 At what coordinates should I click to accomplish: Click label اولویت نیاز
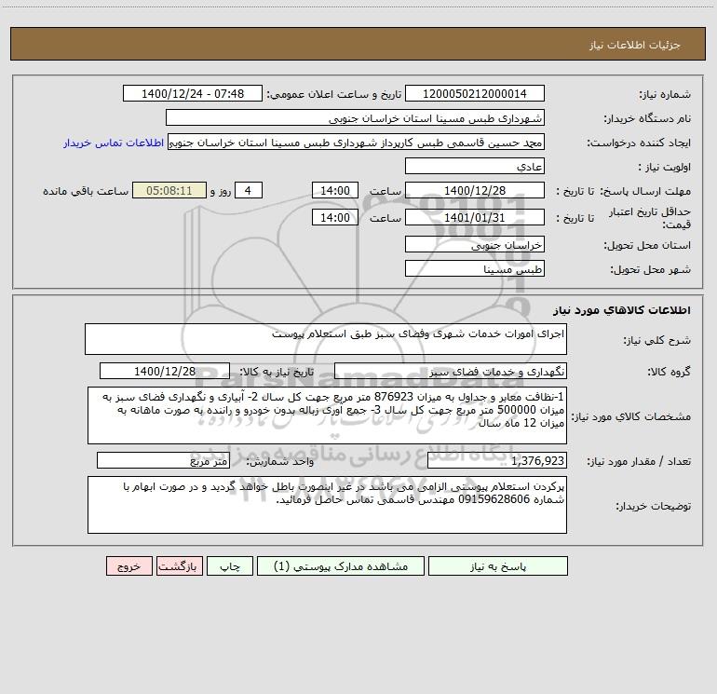pos(665,167)
